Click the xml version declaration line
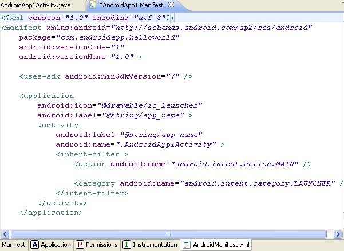The height and width of the screenshot is (251, 344). [88, 18]
